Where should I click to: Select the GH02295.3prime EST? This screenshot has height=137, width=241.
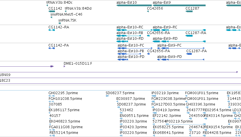coord(63,93)
